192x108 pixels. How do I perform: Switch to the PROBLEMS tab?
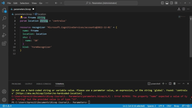pos(16,84)
